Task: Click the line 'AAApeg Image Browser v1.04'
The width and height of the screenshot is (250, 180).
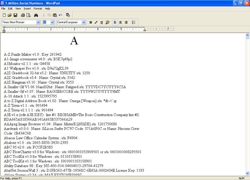Action: click(x=60, y=124)
